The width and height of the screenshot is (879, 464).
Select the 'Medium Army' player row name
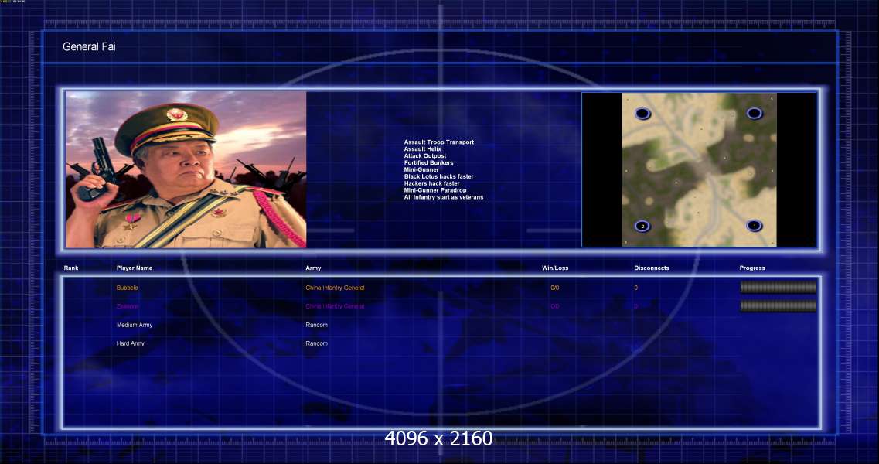[135, 325]
